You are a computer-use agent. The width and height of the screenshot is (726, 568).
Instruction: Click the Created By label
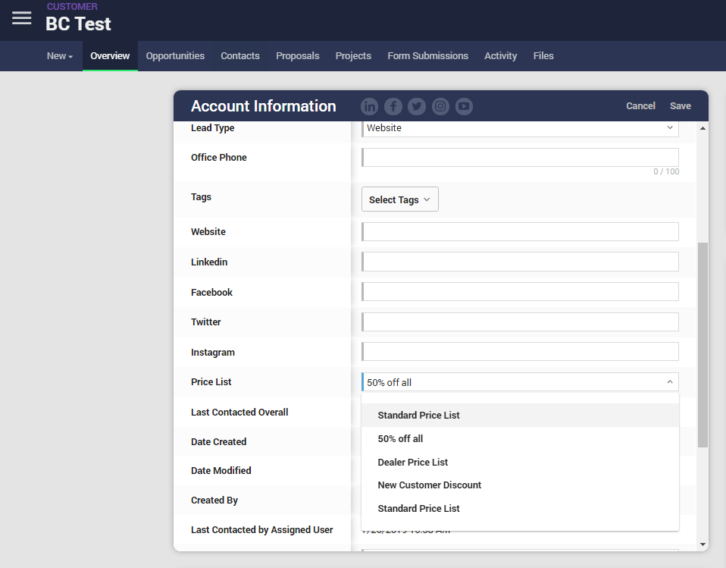click(x=214, y=501)
